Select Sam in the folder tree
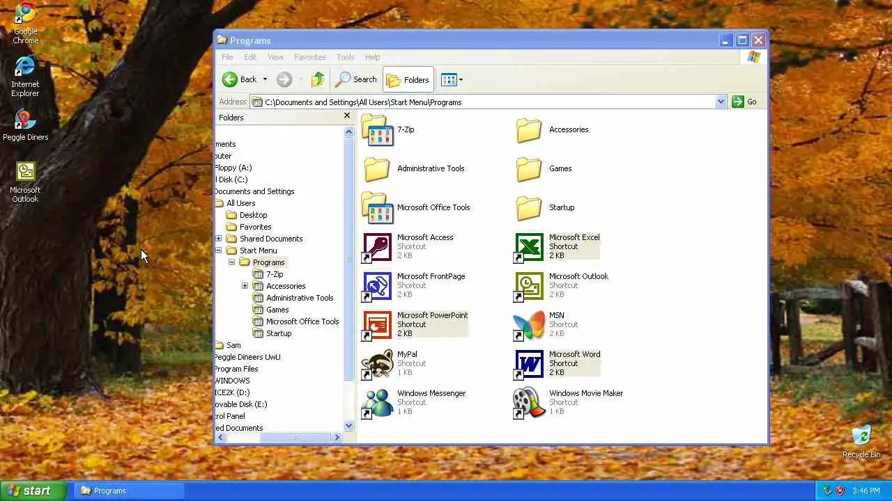892x501 pixels. [233, 345]
